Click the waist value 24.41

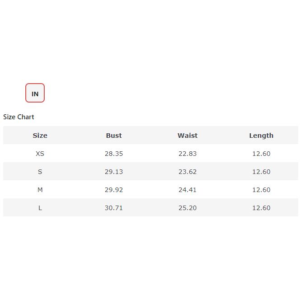pos(187,190)
